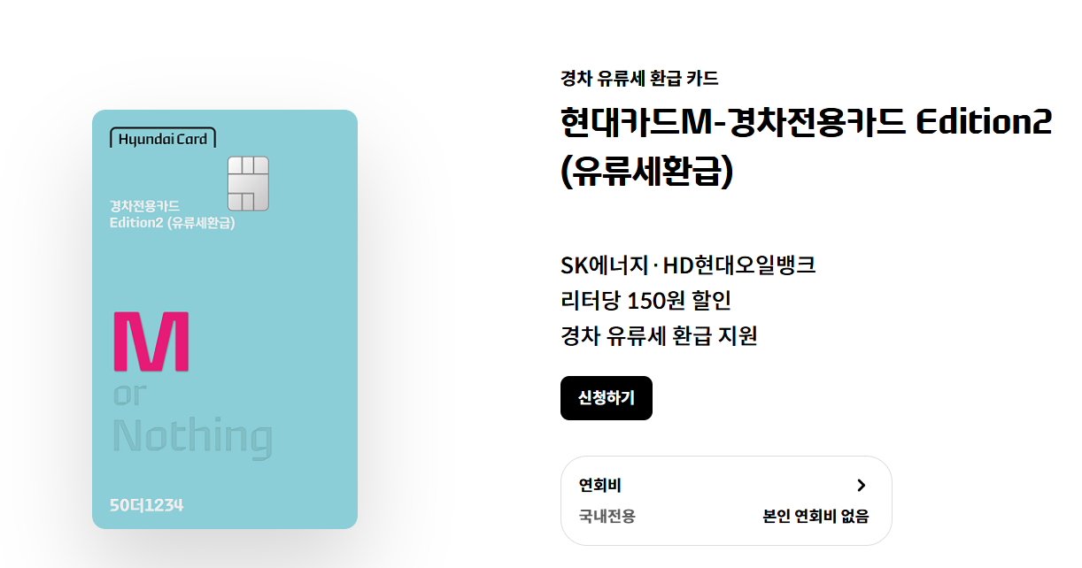Click the Hyundai Card logo on card
Screen dimensions: 1082x568
point(163,138)
